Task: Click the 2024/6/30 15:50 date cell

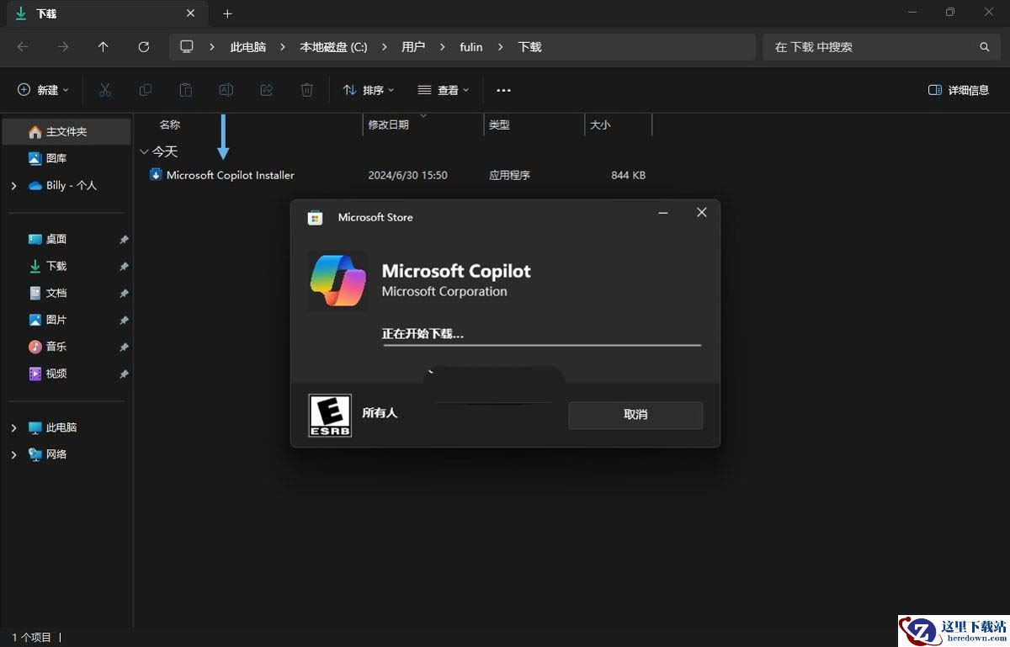Action: click(407, 175)
